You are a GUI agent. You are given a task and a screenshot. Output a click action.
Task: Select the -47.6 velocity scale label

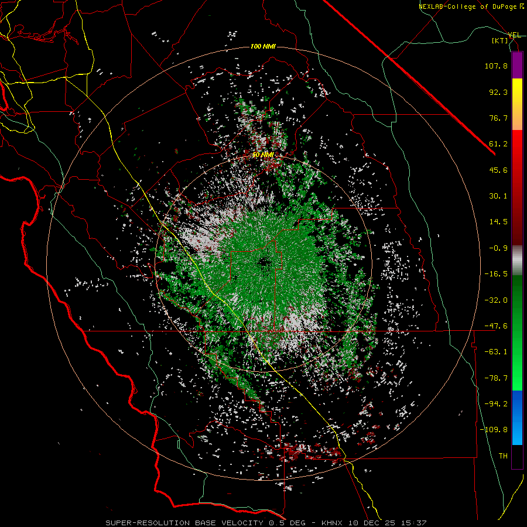click(x=496, y=326)
